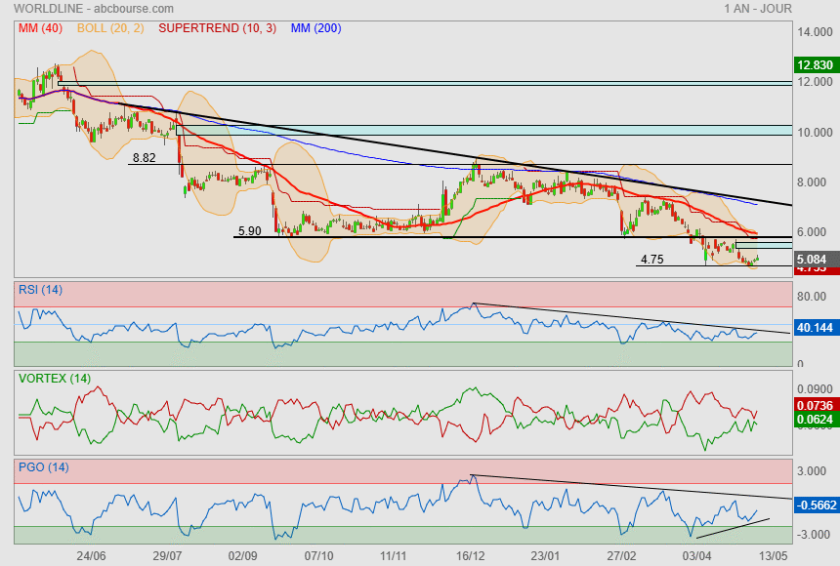This screenshot has height=566, width=840.
Task: Click the 14.000 price axis label
Action: pyautogui.click(x=815, y=32)
